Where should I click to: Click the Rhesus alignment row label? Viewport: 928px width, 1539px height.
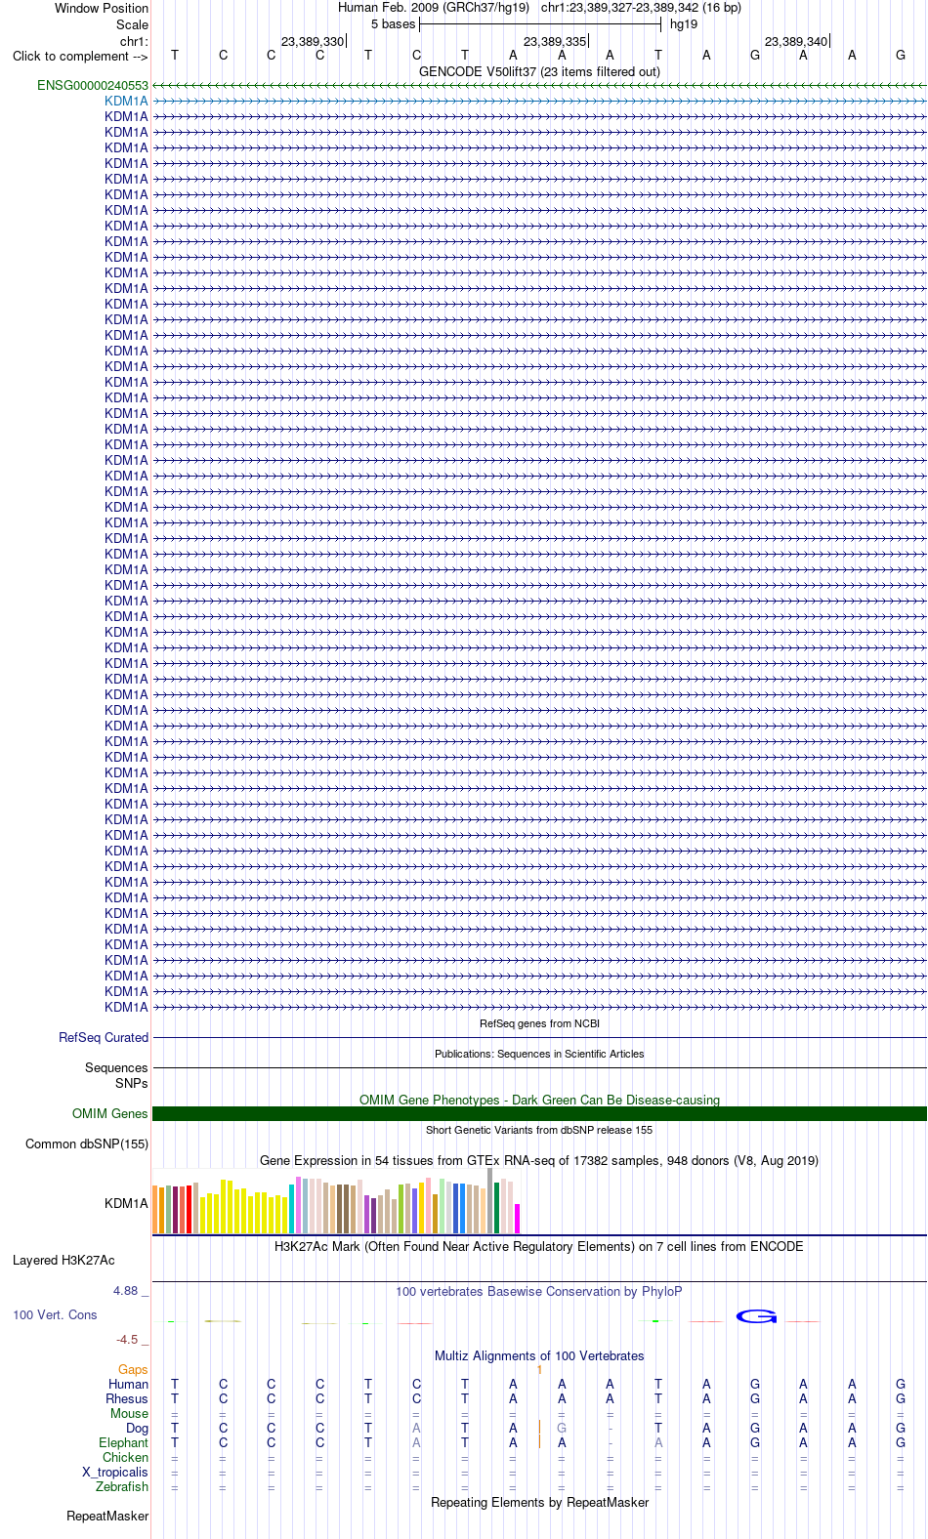pyautogui.click(x=127, y=1398)
